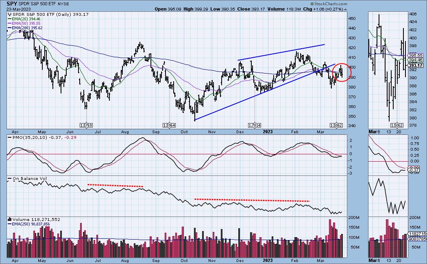Screen dimensions: 427x264
Task: Click the 1.5062 label in the zoomed March panel
Action: click(x=397, y=126)
